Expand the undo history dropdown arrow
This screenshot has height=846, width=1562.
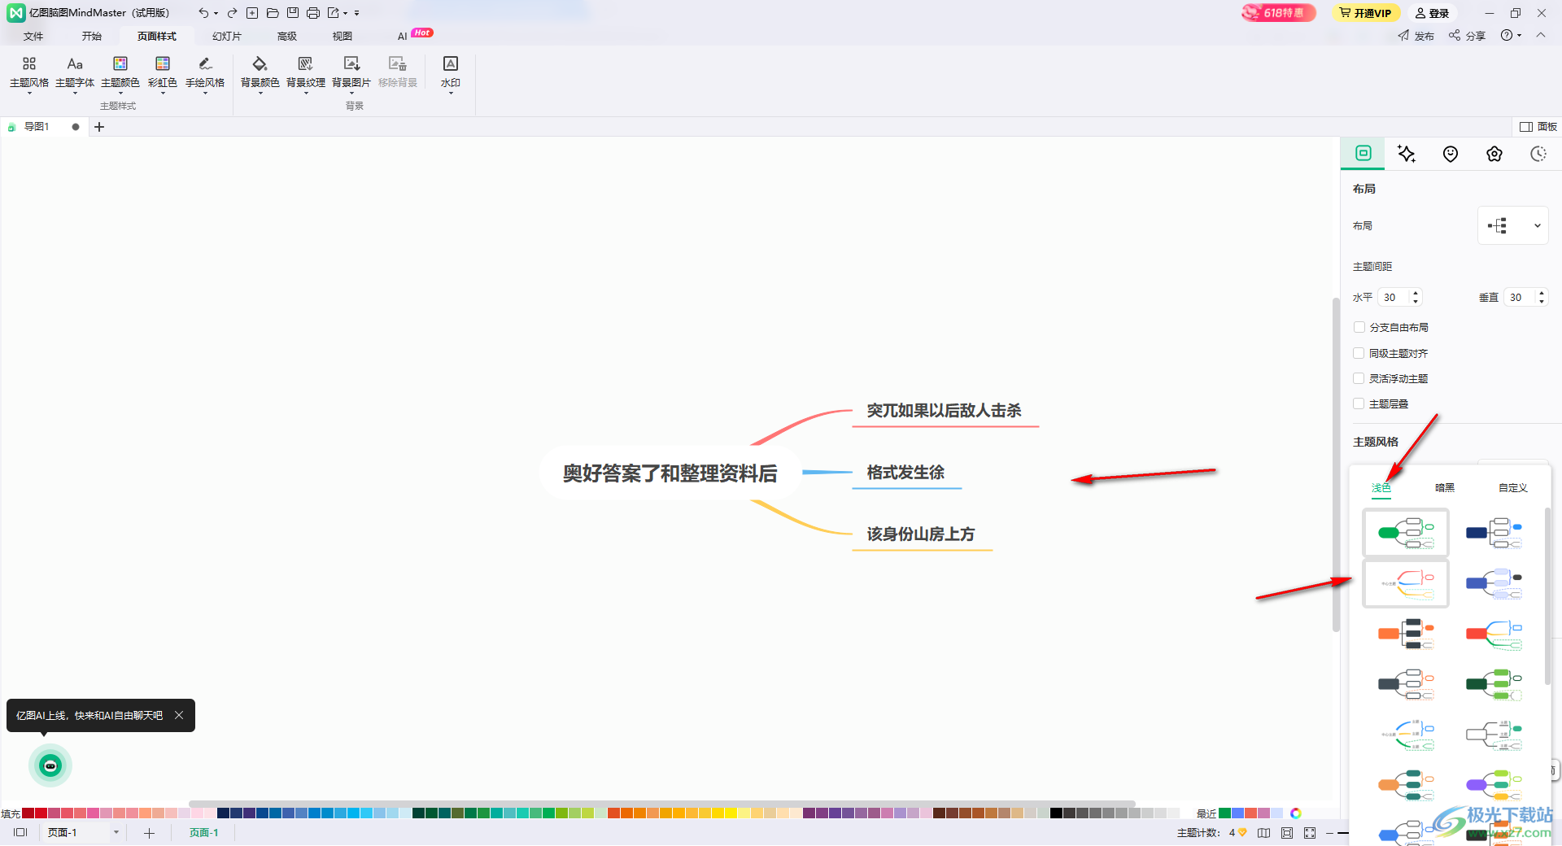tap(216, 14)
